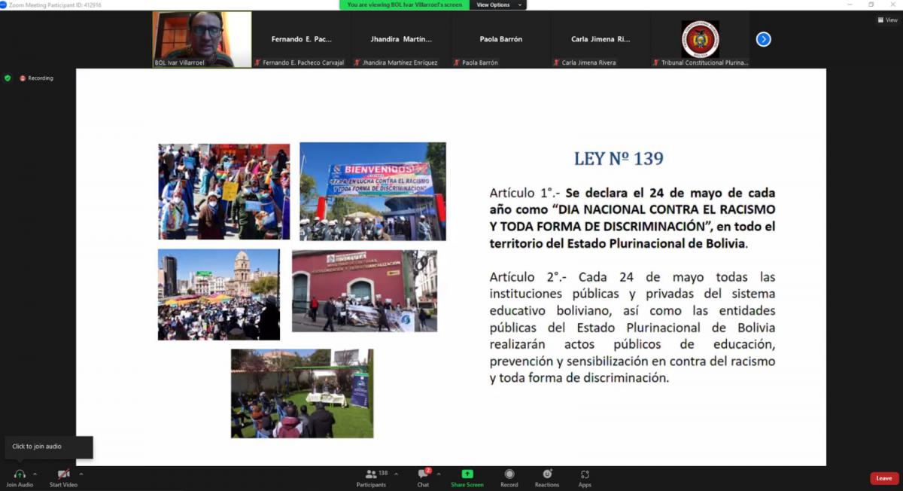Open the View layout menu

coord(887,20)
